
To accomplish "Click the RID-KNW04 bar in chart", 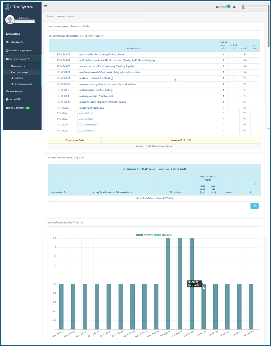I will [x=168, y=284].
